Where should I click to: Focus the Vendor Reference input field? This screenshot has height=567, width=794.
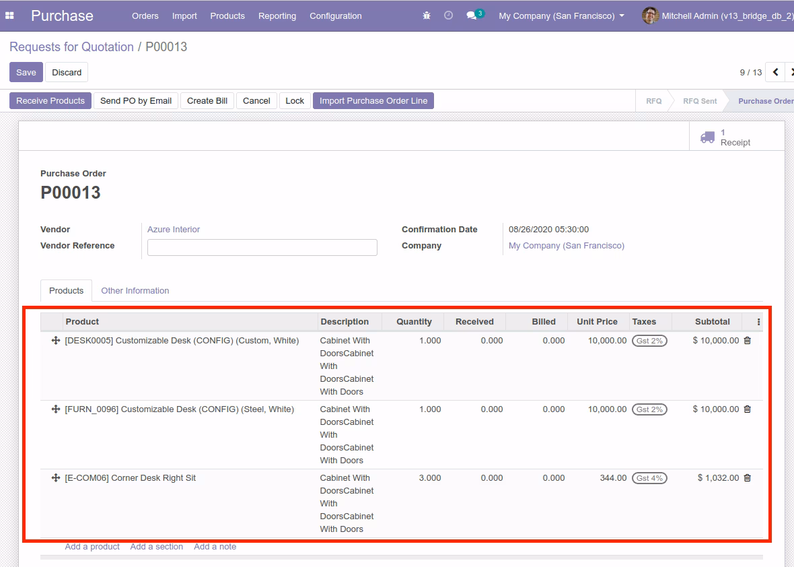coord(262,247)
